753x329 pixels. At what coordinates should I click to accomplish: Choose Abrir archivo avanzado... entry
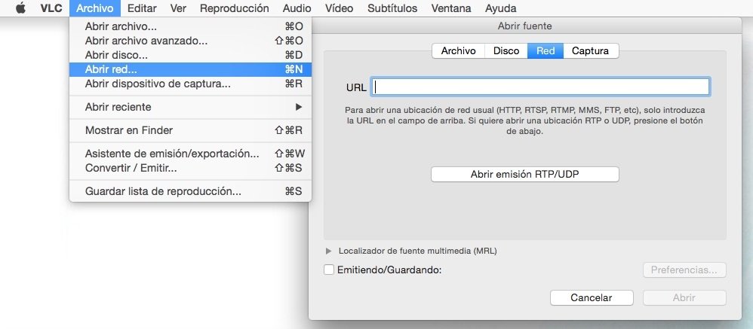(190, 41)
